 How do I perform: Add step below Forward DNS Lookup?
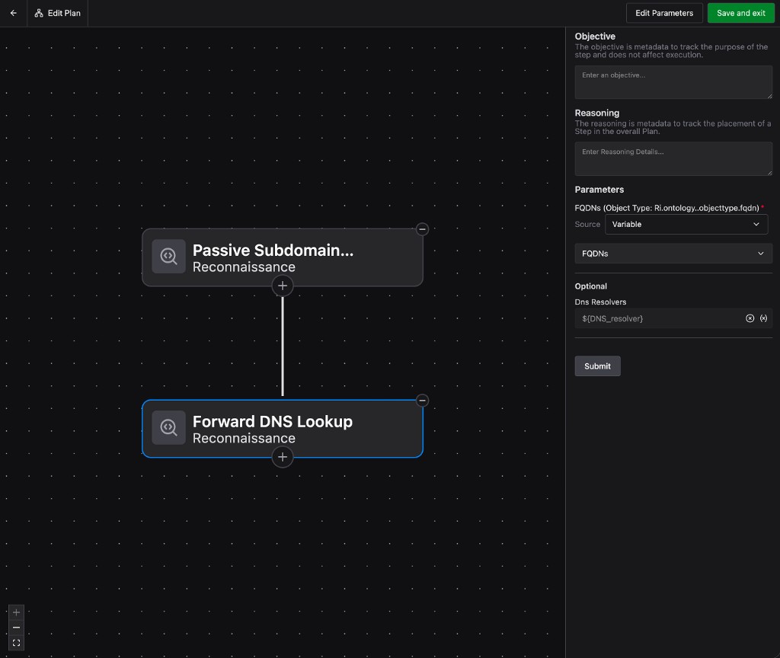[x=283, y=457]
